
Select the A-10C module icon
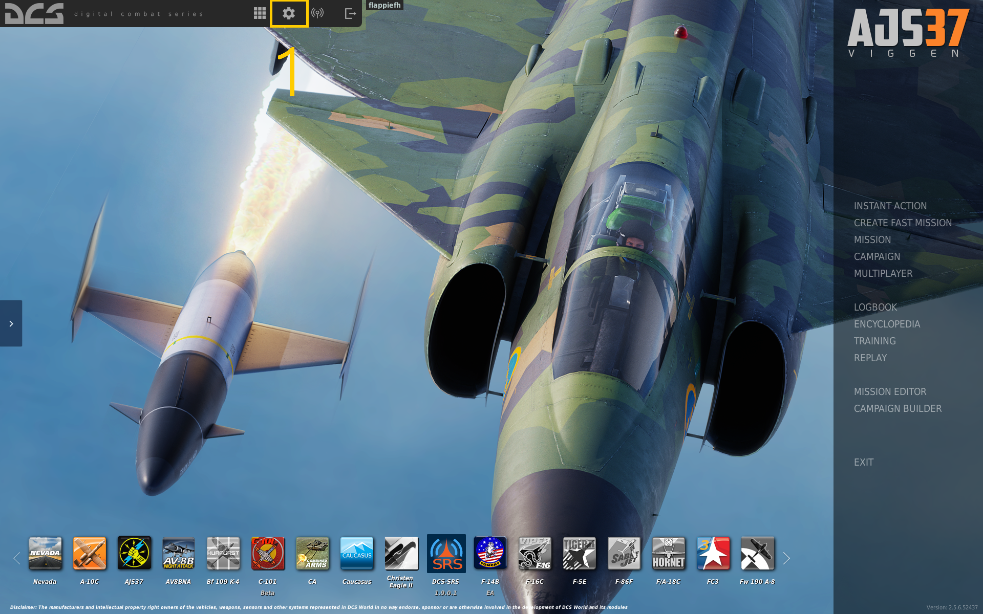(x=90, y=553)
